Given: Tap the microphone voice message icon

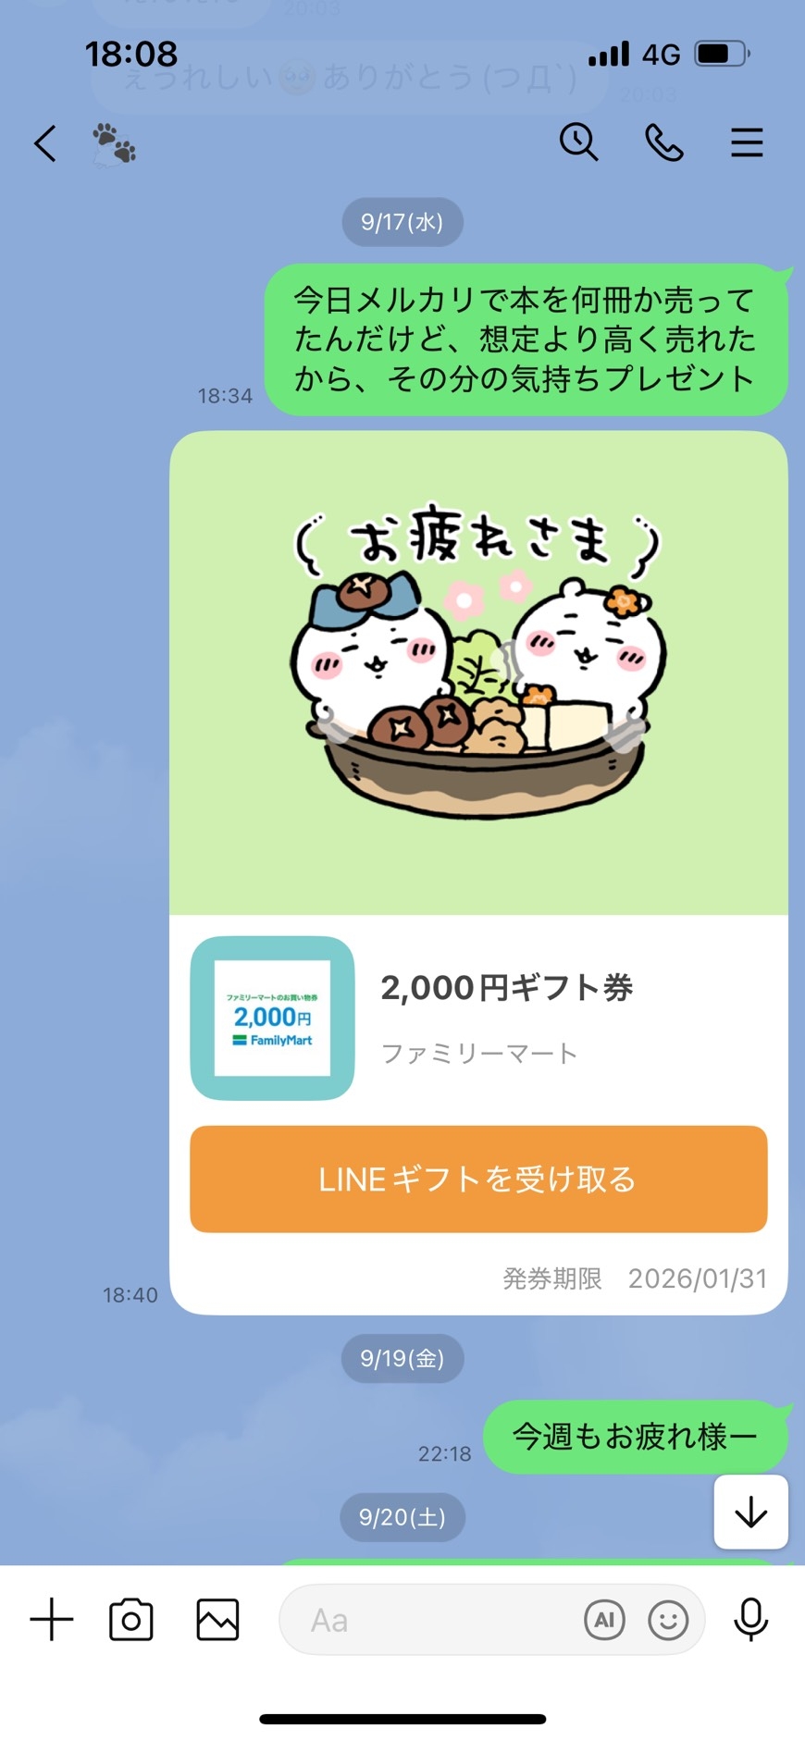Looking at the screenshot, I should point(750,1620).
